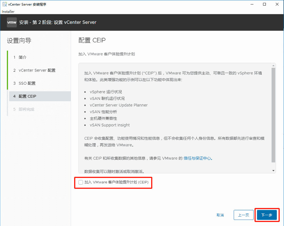Click the vCenter Server installer title bar icon
The height and width of the screenshot is (226, 284).
[x=5, y=4]
